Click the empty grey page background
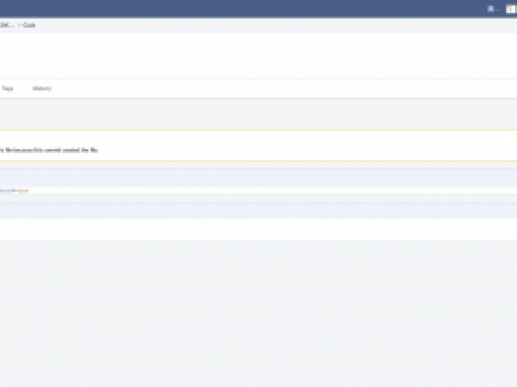Image resolution: width=517 pixels, height=387 pixels. (x=258, y=313)
